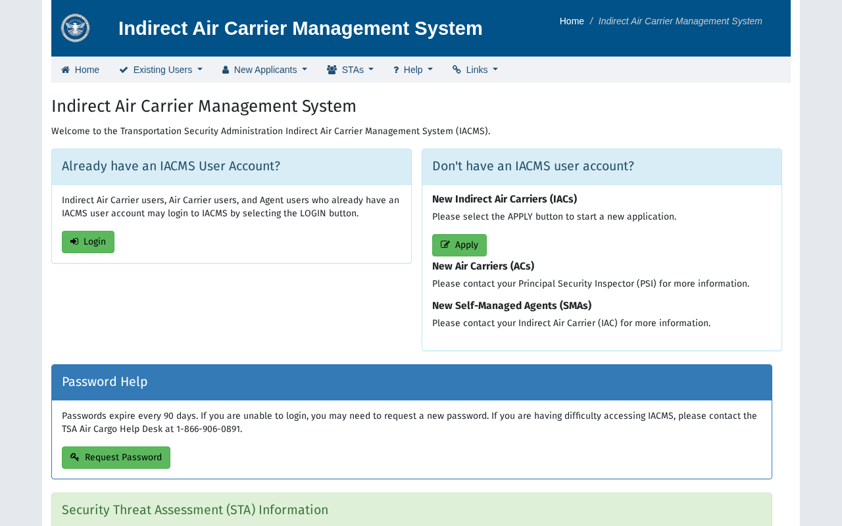
Task: Click the 'Already have an IACMS User Account?' heading
Action: 171,166
